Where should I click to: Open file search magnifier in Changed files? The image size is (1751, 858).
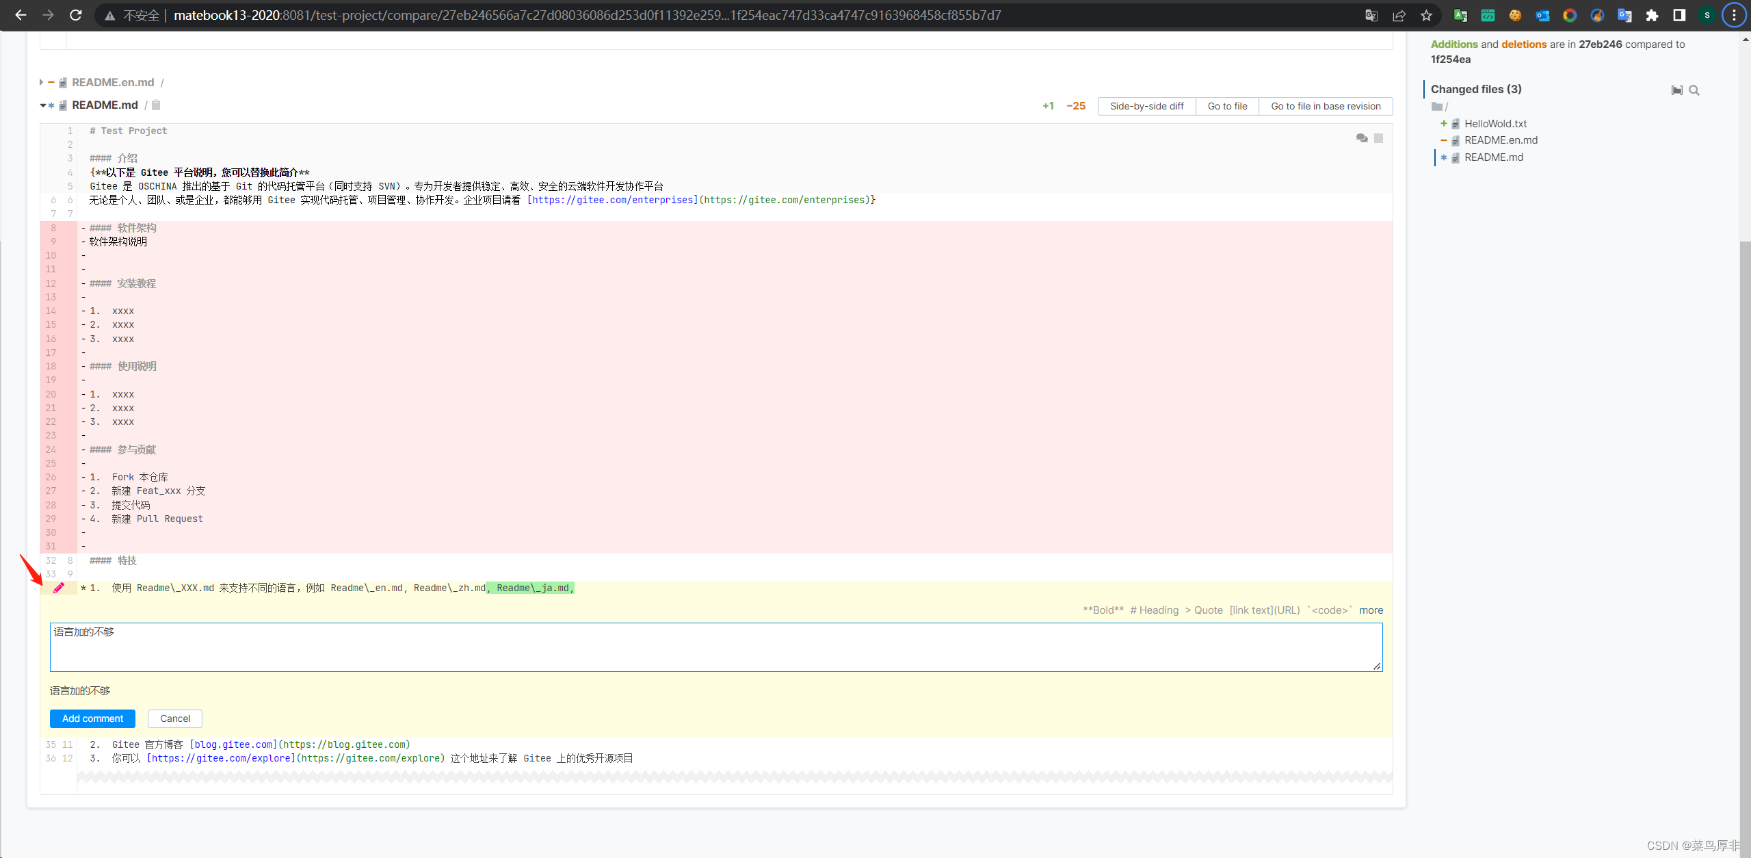1694,90
